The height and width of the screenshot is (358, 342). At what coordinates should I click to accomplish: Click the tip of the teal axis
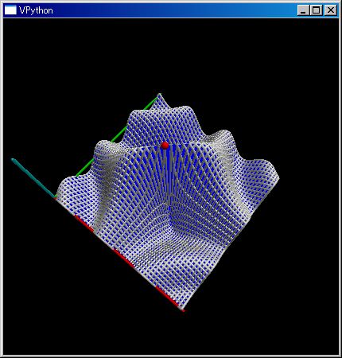coord(13,160)
